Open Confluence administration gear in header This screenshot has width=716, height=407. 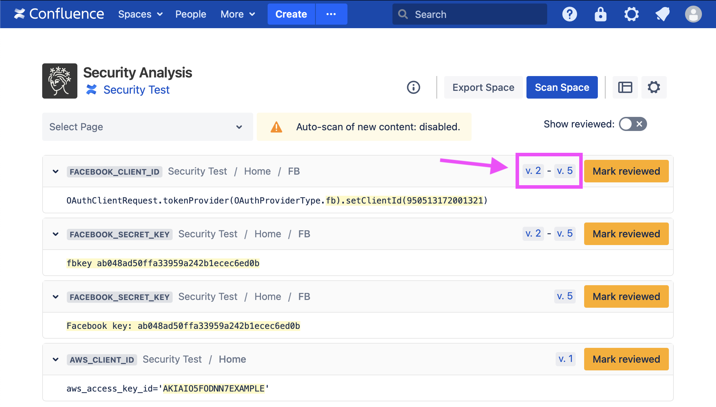631,14
